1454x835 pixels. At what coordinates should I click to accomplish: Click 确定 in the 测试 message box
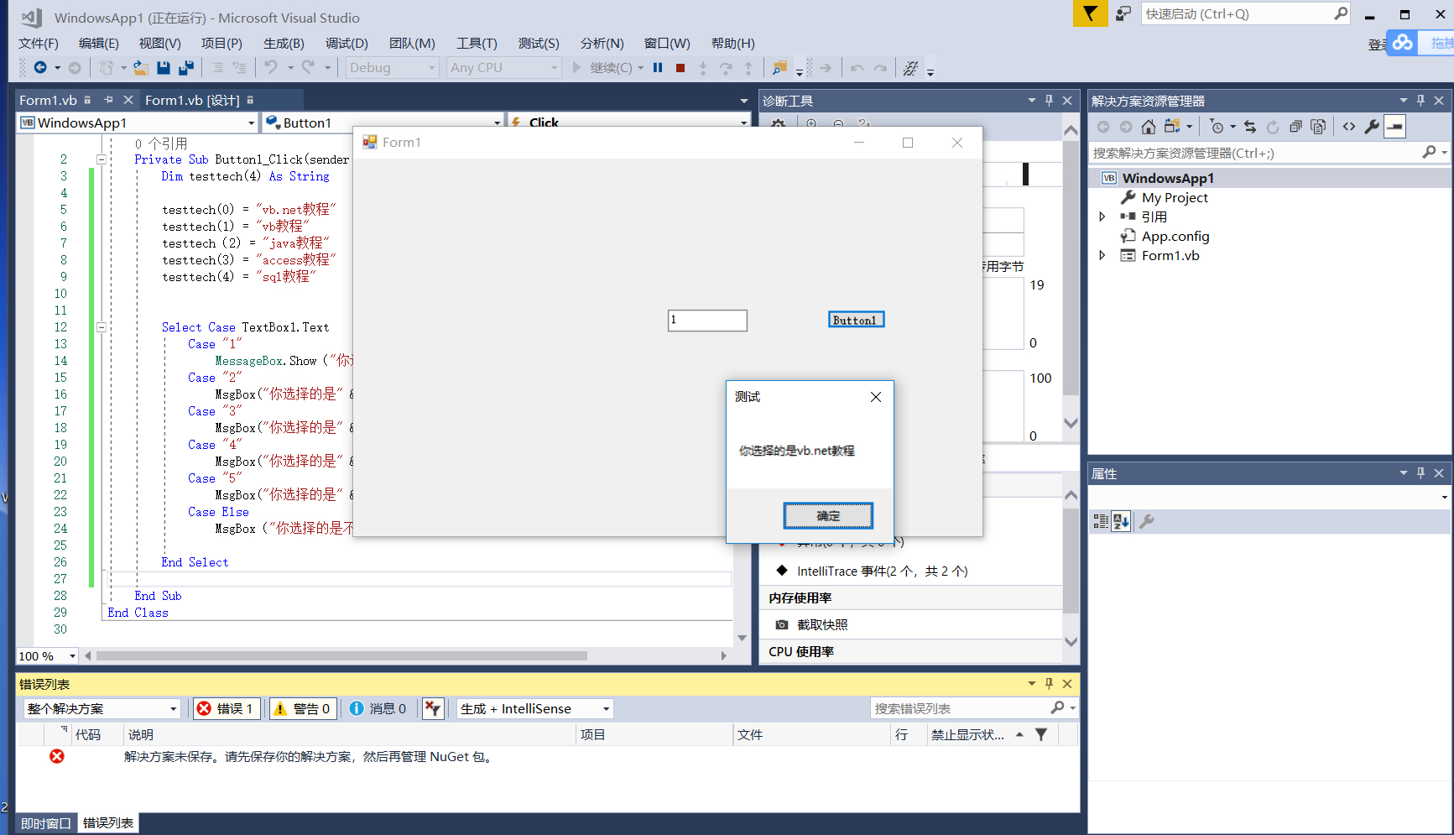(828, 516)
